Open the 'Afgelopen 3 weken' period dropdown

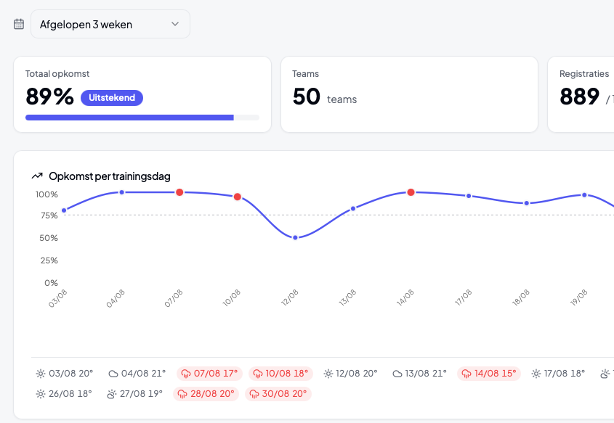coord(110,24)
